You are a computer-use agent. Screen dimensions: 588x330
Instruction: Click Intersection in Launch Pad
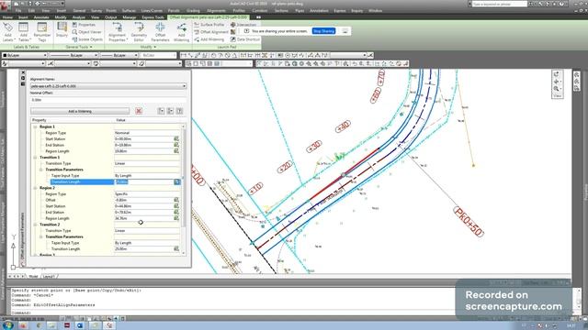point(243,25)
